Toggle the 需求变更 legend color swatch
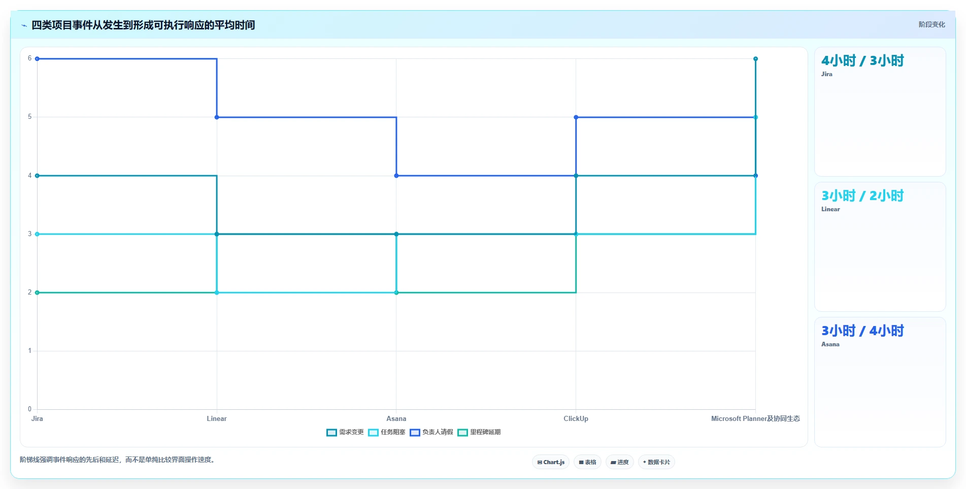The height and width of the screenshot is (489, 966). 331,433
